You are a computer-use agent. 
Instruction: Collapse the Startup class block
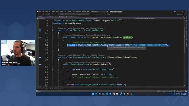(53, 30)
